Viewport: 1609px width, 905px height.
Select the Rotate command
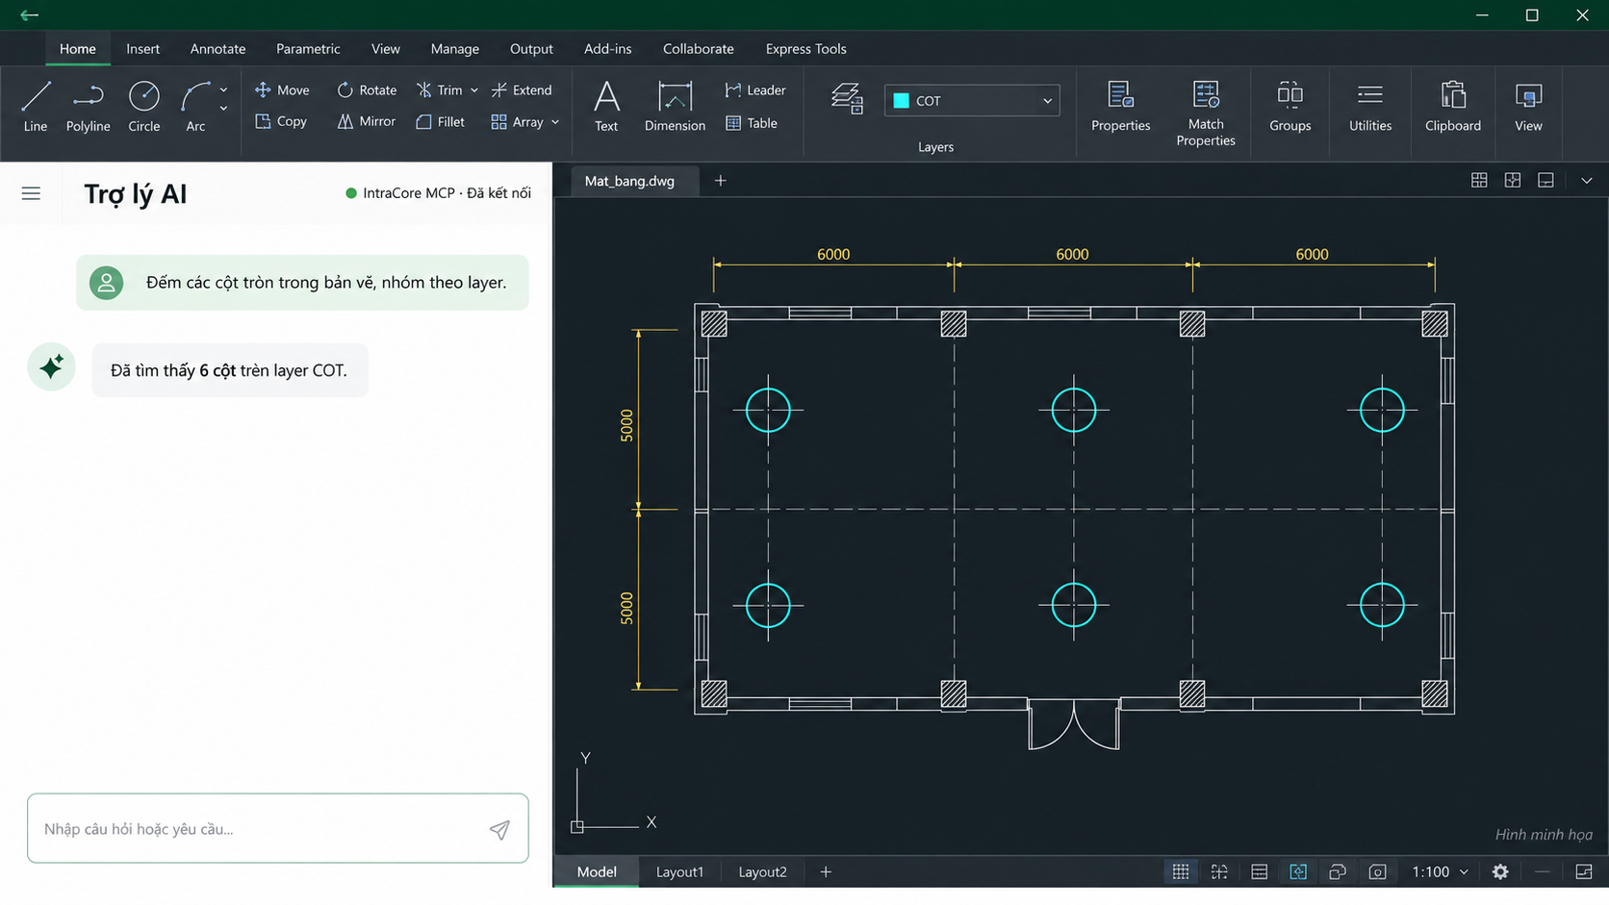coord(367,89)
